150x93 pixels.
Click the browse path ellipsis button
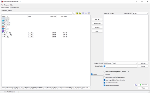point(73,13)
